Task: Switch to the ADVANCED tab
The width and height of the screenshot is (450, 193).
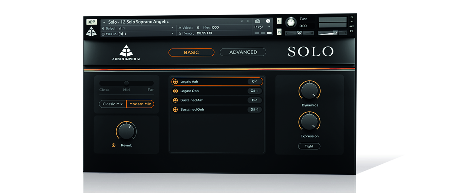Action: pyautogui.click(x=243, y=52)
